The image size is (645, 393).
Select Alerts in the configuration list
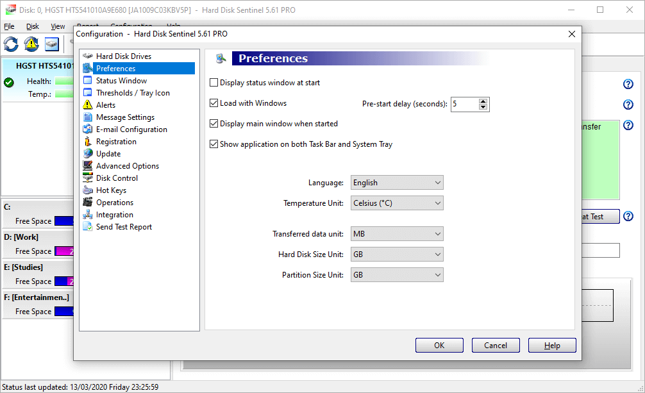pos(106,105)
